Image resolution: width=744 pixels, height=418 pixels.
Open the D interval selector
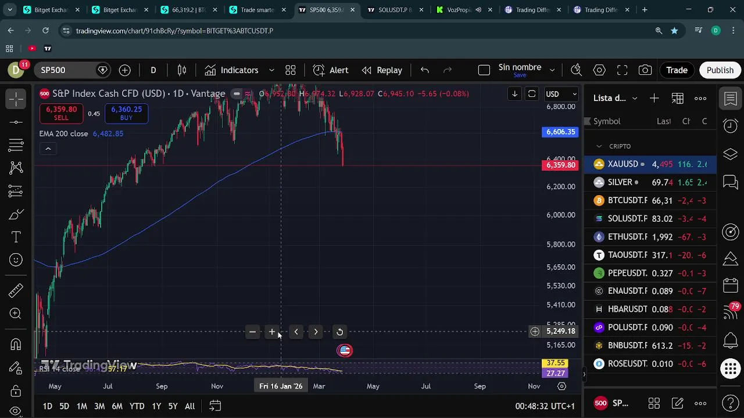coord(153,70)
